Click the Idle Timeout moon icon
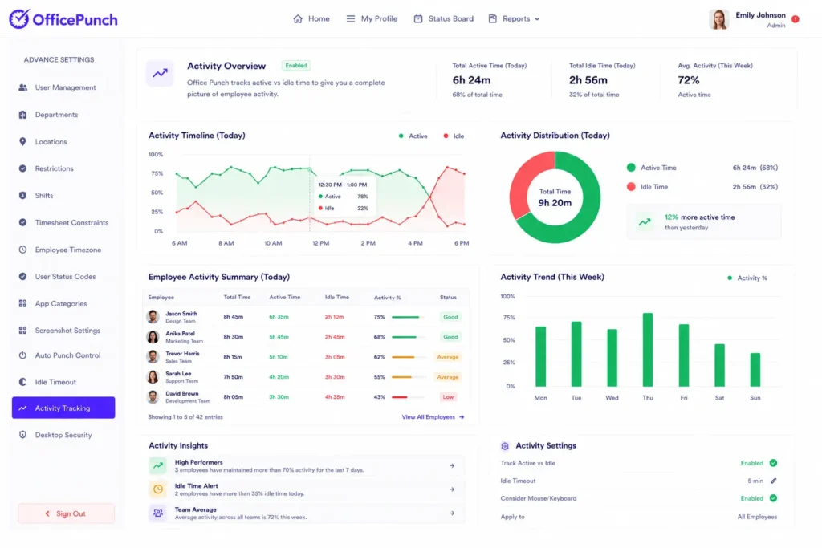The image size is (822, 548). point(22,382)
